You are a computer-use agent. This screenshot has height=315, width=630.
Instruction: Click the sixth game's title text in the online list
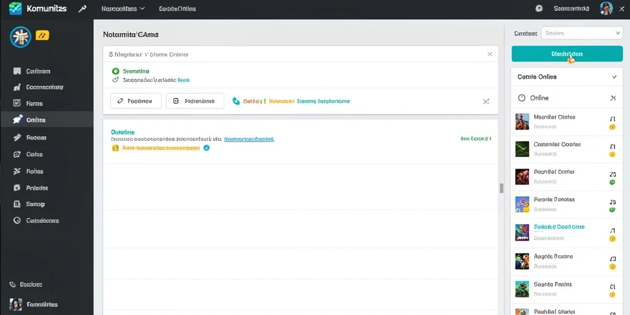(x=553, y=257)
